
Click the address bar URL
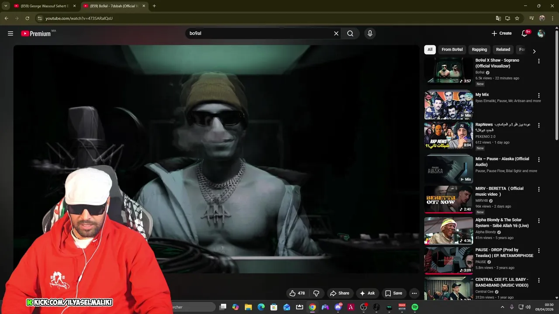pos(79,18)
